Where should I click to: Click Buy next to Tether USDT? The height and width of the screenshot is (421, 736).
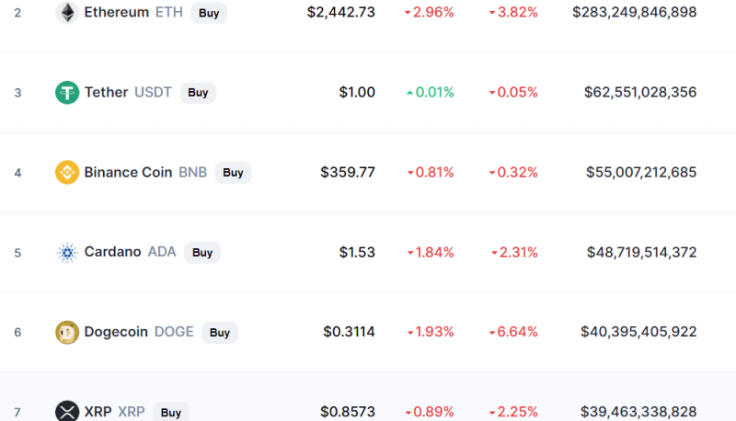click(x=198, y=92)
